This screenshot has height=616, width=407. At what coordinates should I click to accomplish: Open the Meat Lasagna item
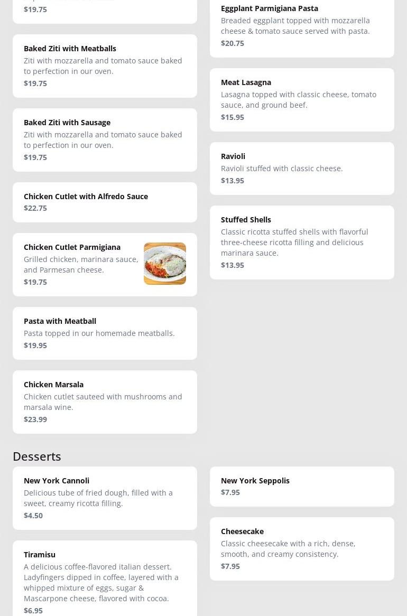[x=302, y=100]
